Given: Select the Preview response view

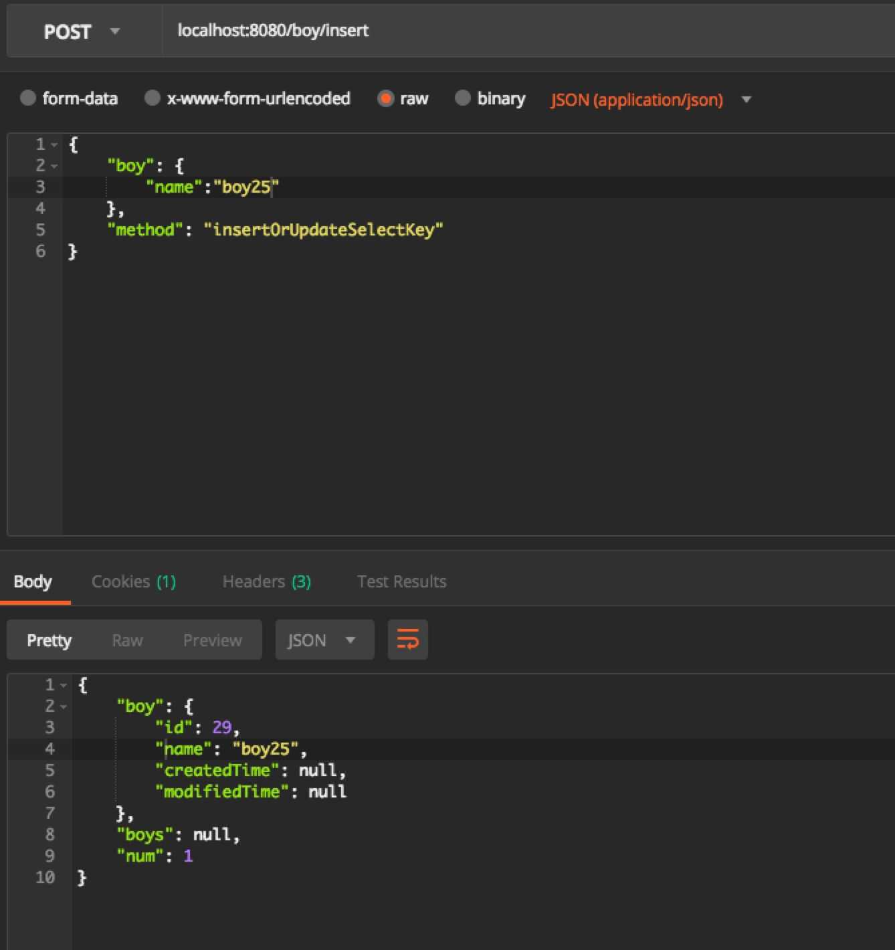Looking at the screenshot, I should click(x=212, y=640).
